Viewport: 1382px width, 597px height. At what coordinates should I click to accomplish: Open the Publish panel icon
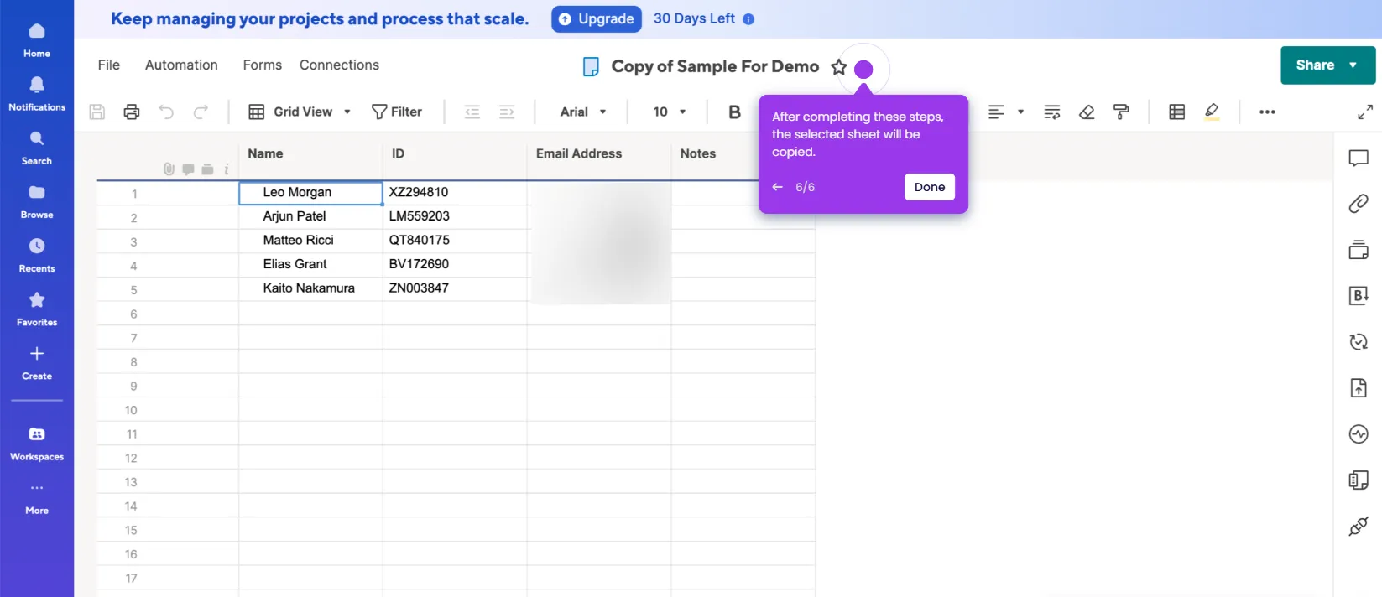pos(1359,387)
